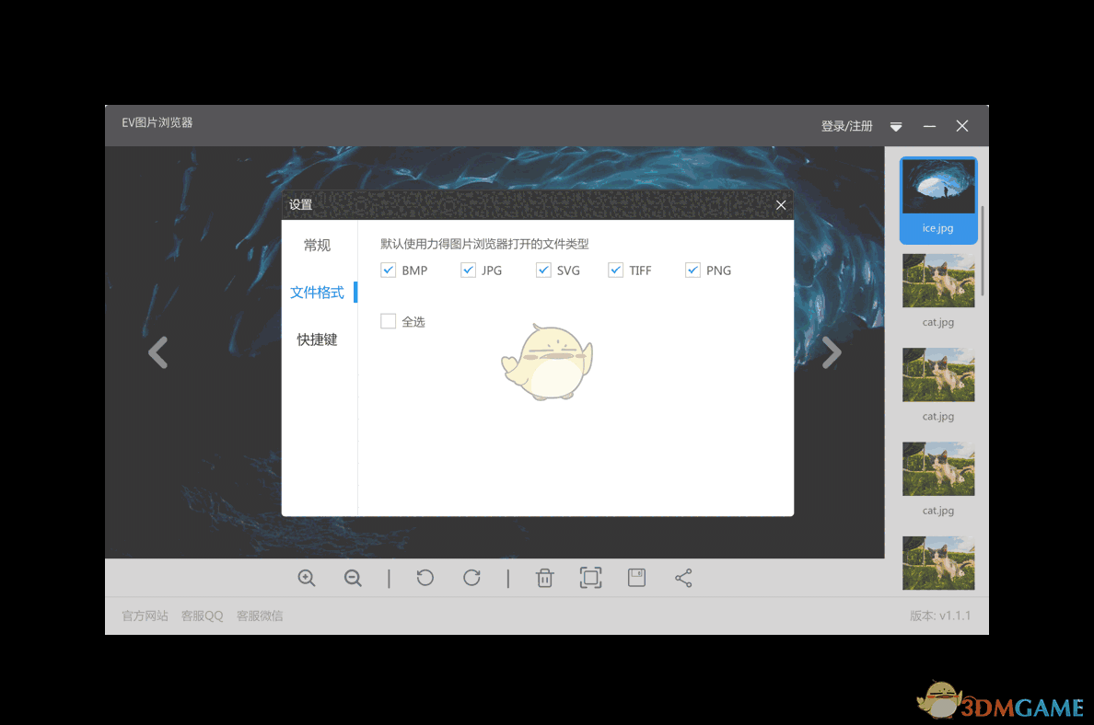Close the 设置 settings dialog
This screenshot has width=1094, height=725.
pos(781,205)
